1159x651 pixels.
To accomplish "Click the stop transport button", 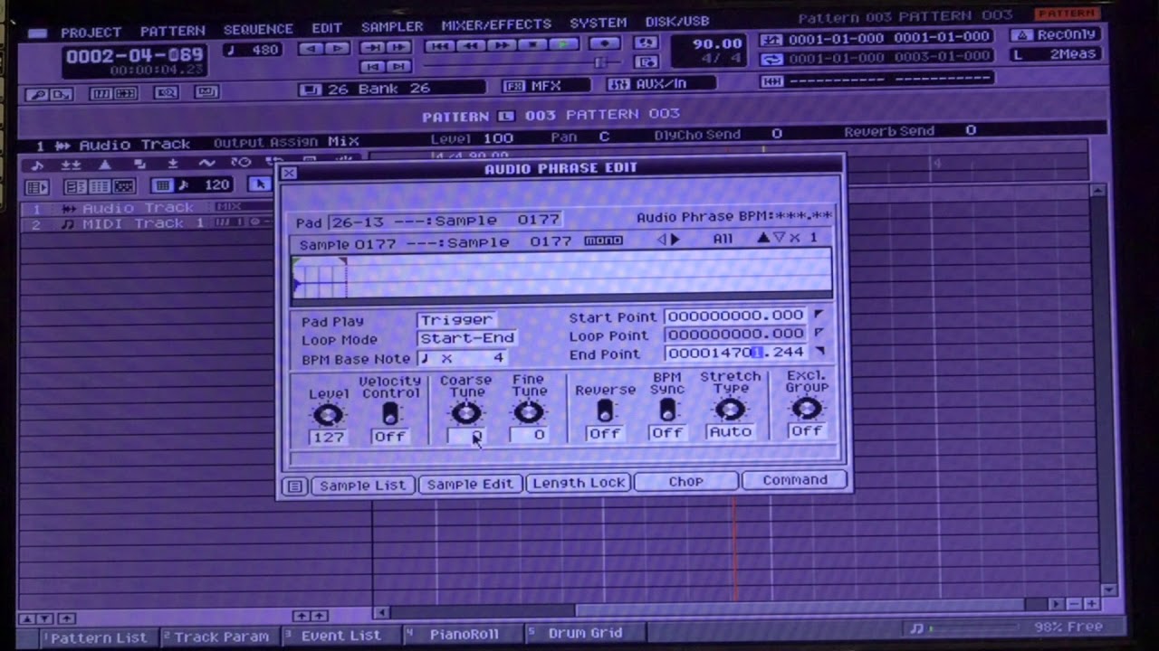I will point(533,44).
